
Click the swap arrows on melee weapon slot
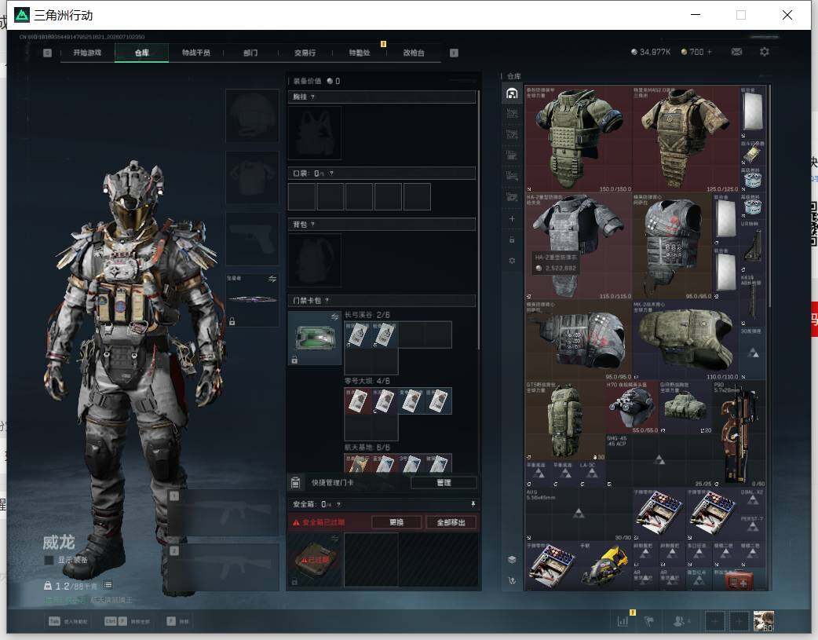click(272, 279)
